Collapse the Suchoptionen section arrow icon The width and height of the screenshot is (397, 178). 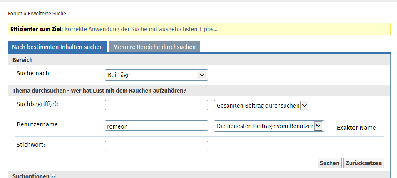[53, 176]
